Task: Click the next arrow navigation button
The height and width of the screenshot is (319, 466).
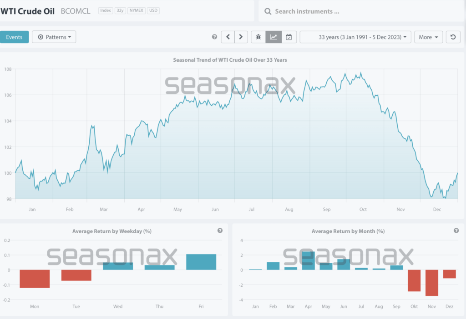Action: [x=241, y=37]
